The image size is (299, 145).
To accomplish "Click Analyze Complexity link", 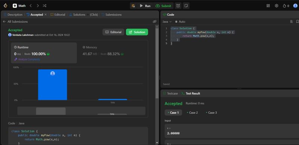I will point(27,59).
